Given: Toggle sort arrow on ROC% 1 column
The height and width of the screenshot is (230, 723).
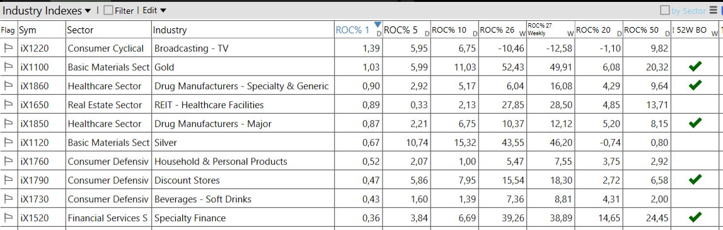Looking at the screenshot, I should [378, 25].
